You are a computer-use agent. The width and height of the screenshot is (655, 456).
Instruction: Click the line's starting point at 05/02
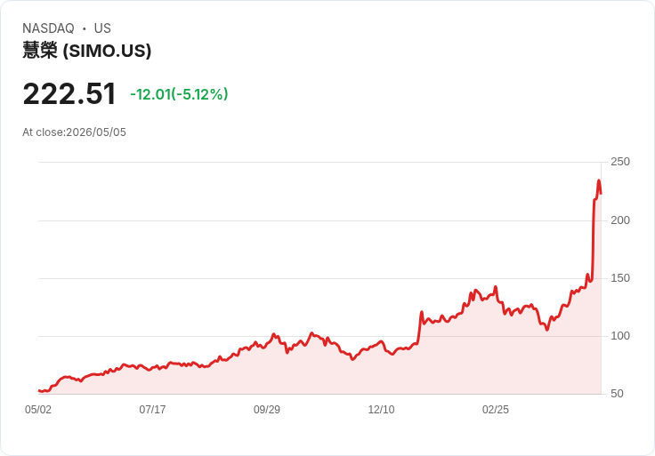click(x=39, y=390)
